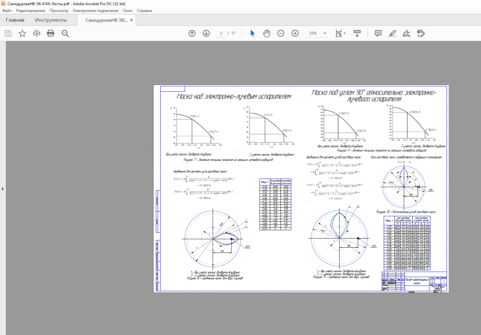Expand the fit page options dropdown
The width and height of the screenshot is (481, 335).
coord(344,34)
